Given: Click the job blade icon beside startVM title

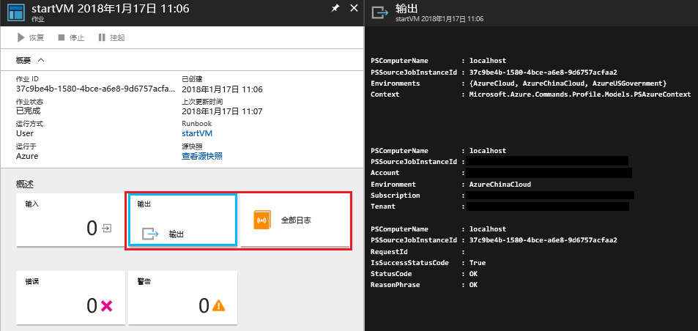Looking at the screenshot, I should click(15, 12).
